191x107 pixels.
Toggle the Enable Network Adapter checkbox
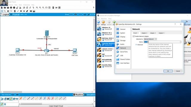[134, 36]
